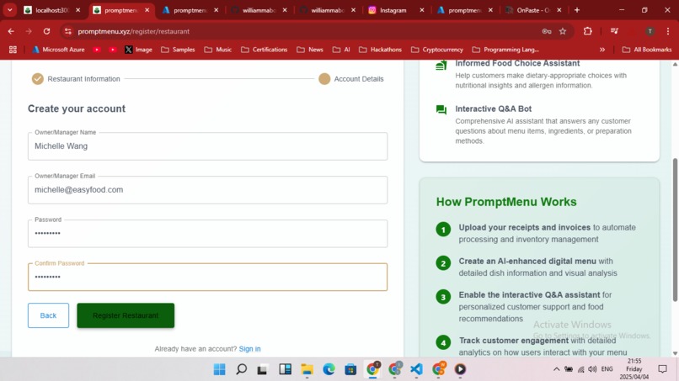This screenshot has height=381, width=679.
Task: Open Visual Studio Code from the taskbar
Action: [x=416, y=369]
